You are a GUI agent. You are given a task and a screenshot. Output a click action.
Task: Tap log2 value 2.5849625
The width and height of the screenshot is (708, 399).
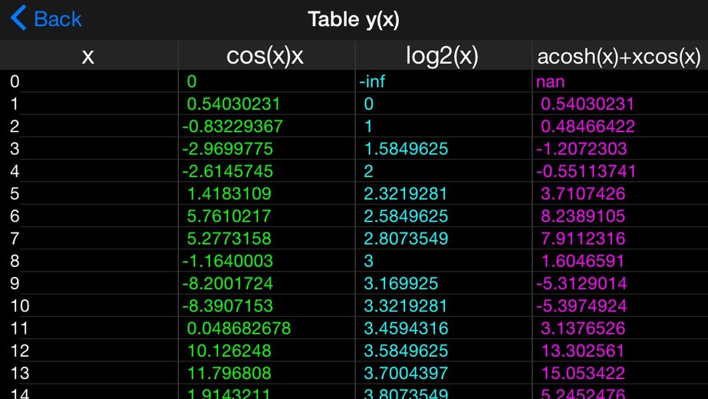(x=406, y=216)
